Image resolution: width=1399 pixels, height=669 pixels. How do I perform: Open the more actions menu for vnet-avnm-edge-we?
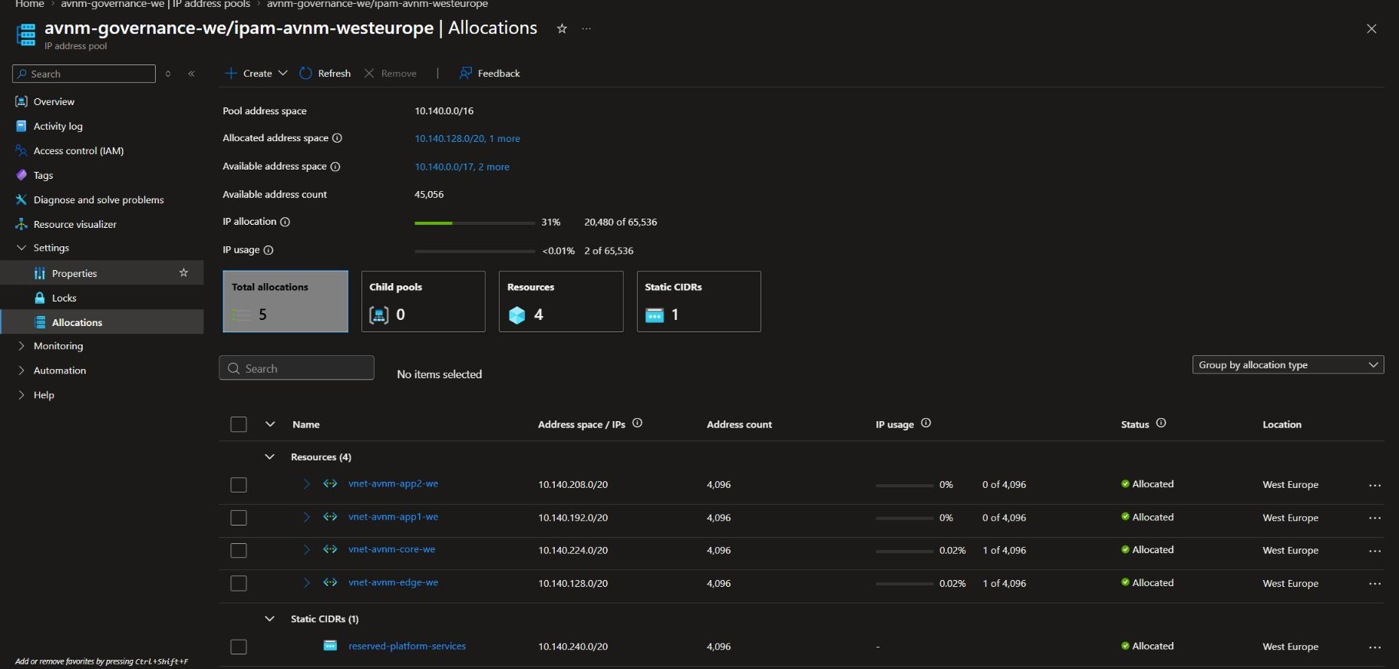click(x=1374, y=584)
